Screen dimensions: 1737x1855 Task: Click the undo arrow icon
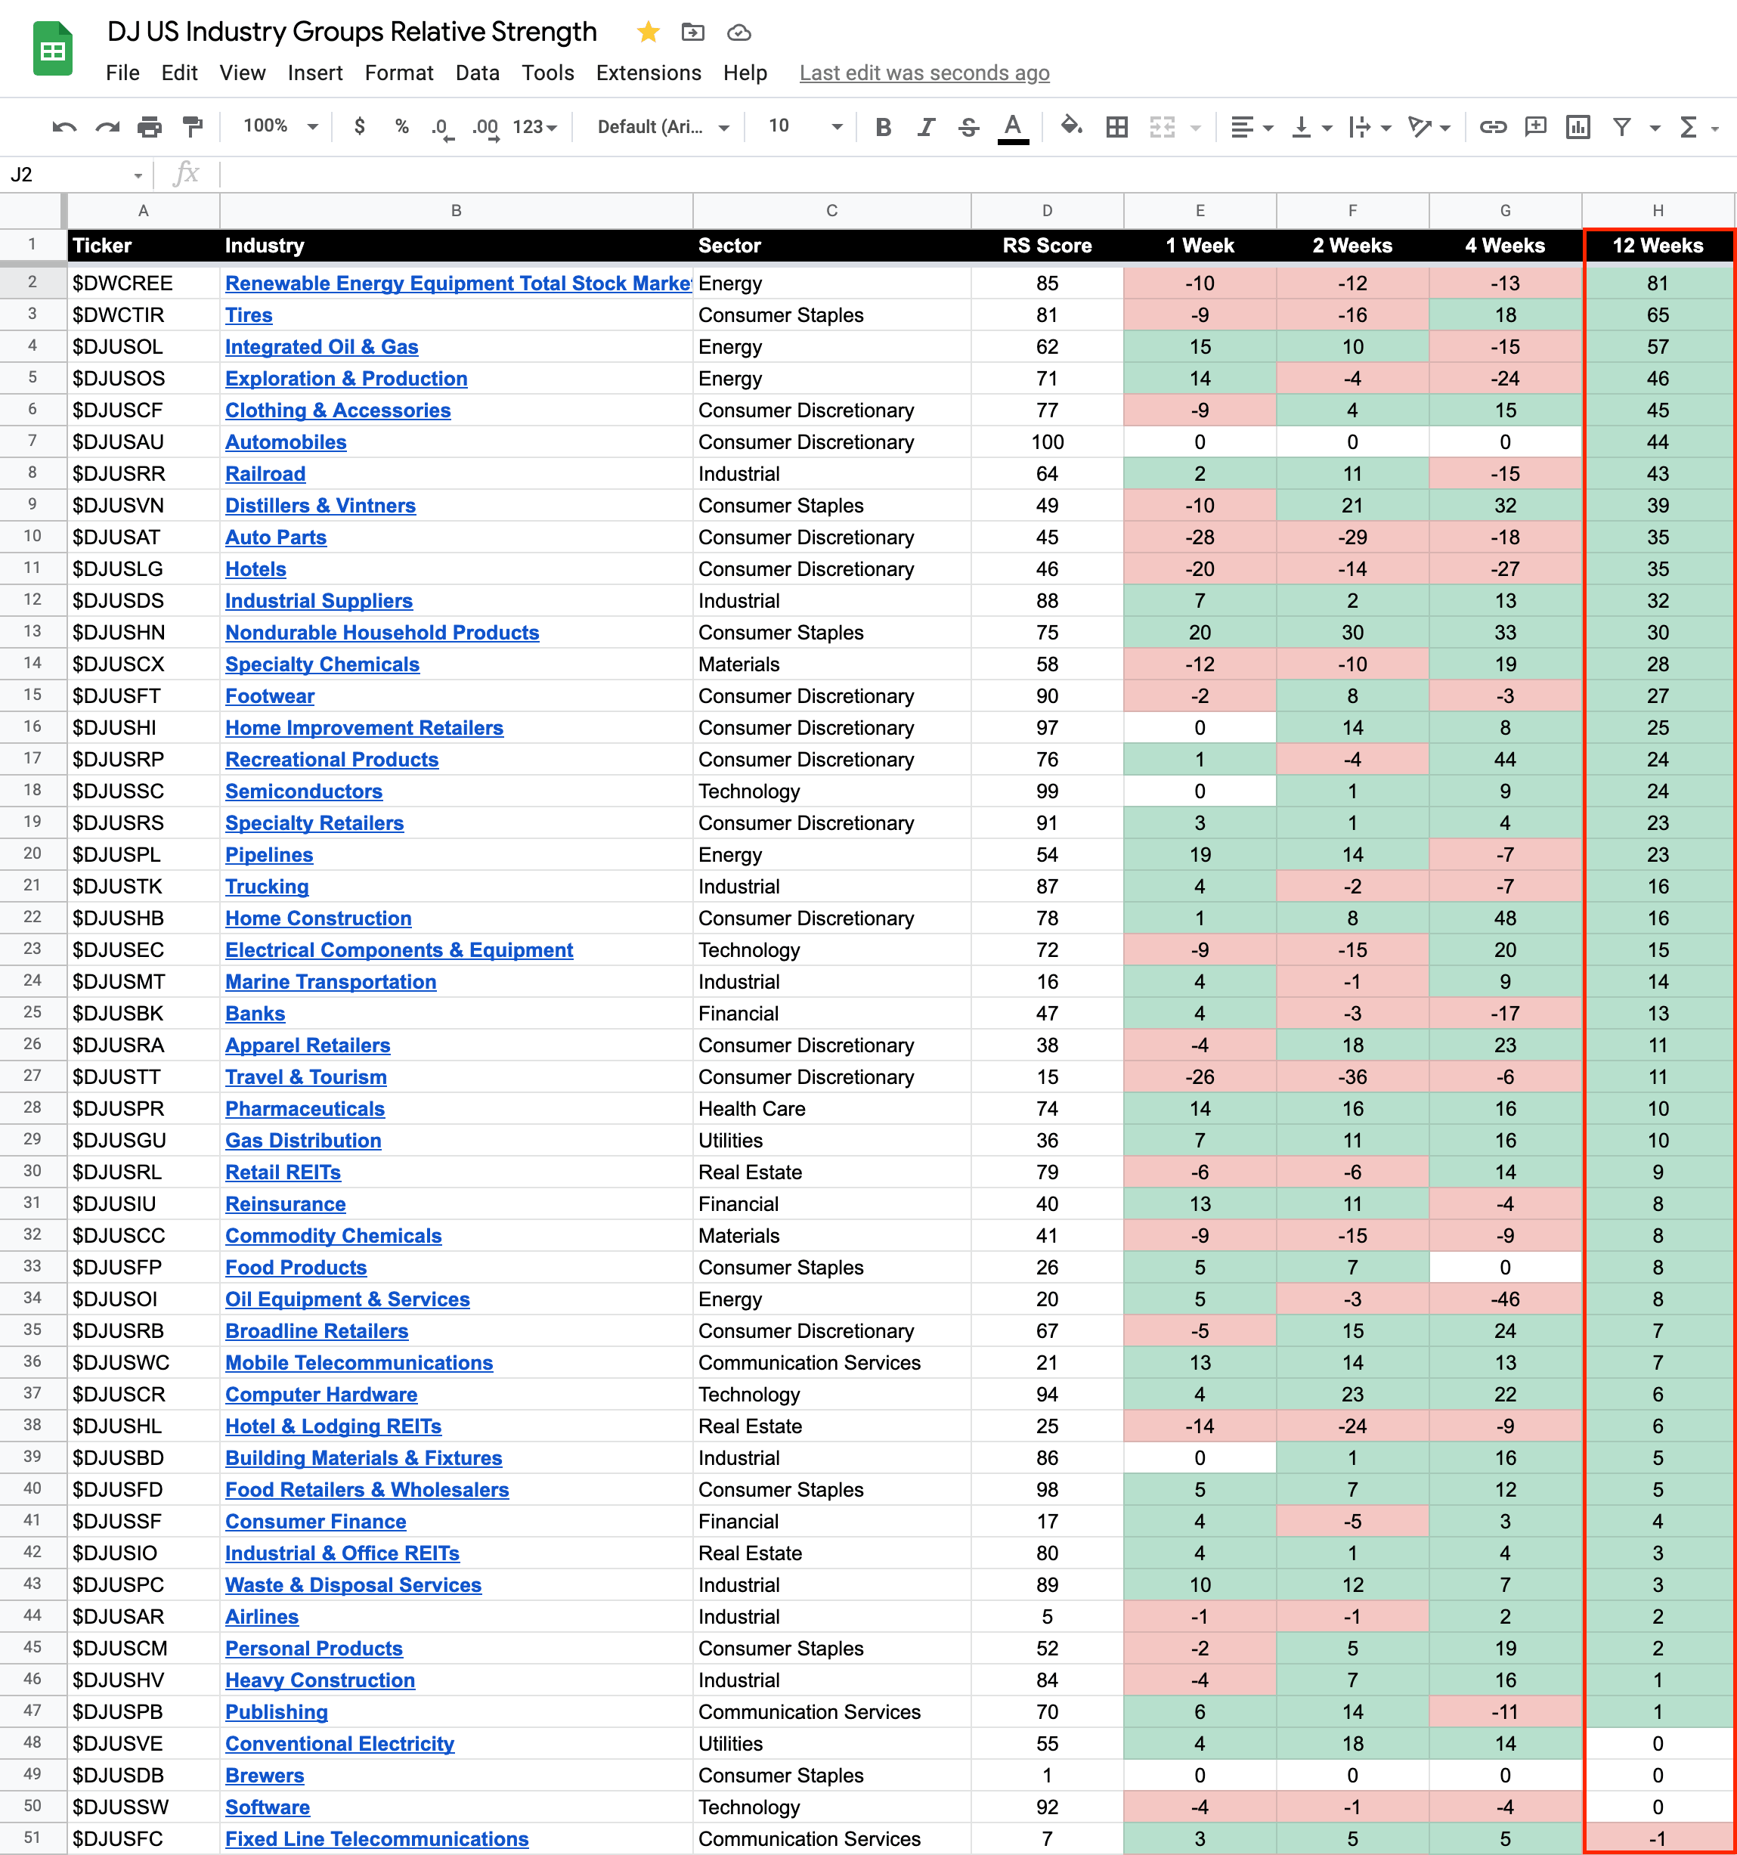(x=64, y=127)
